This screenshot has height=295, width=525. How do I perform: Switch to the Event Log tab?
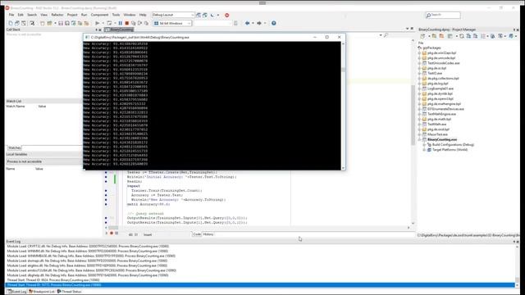[x=17, y=292]
